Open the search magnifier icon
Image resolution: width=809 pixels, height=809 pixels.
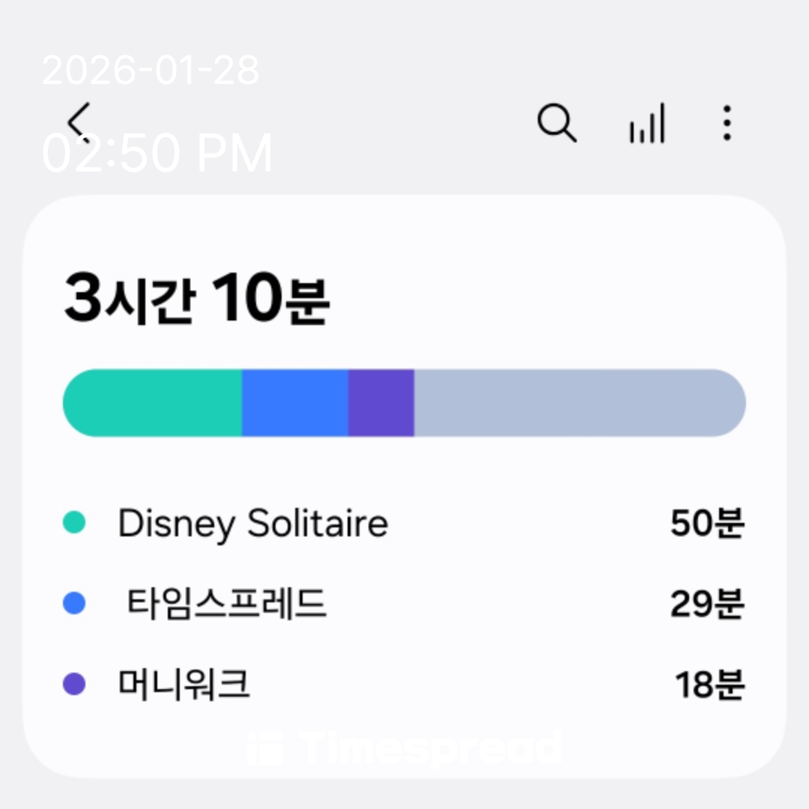tap(557, 122)
